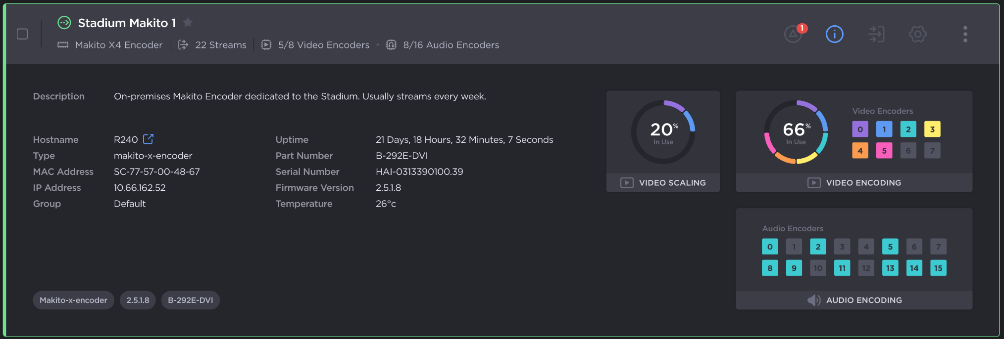The image size is (1004, 339).
Task: Click the green status icon beside device name
Action: tap(64, 23)
